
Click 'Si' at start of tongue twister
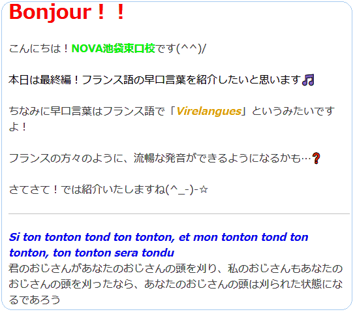point(14,237)
